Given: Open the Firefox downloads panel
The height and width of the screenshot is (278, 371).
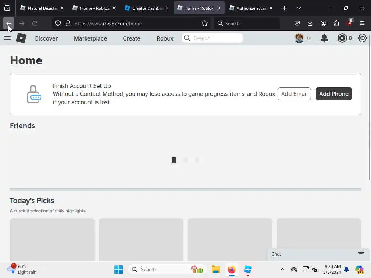Looking at the screenshot, I should click(x=310, y=24).
